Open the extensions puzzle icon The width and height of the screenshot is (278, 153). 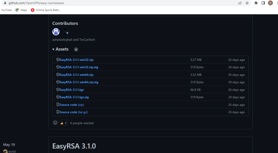coord(256,3)
